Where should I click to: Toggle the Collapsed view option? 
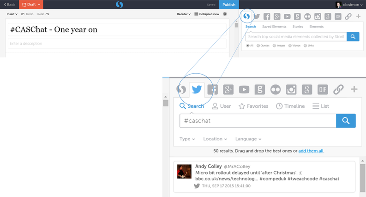click(206, 14)
